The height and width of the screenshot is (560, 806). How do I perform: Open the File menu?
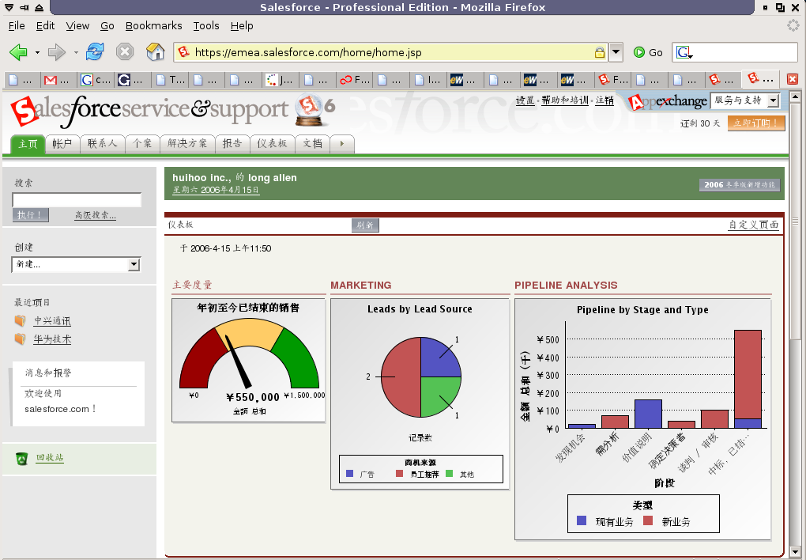17,26
